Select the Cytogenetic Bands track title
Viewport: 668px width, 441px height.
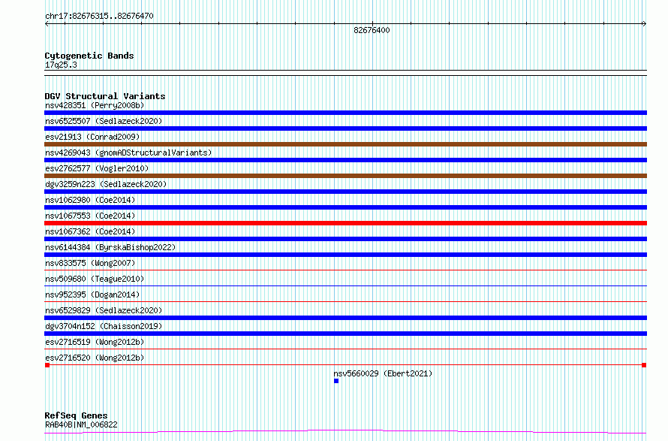[x=89, y=56]
